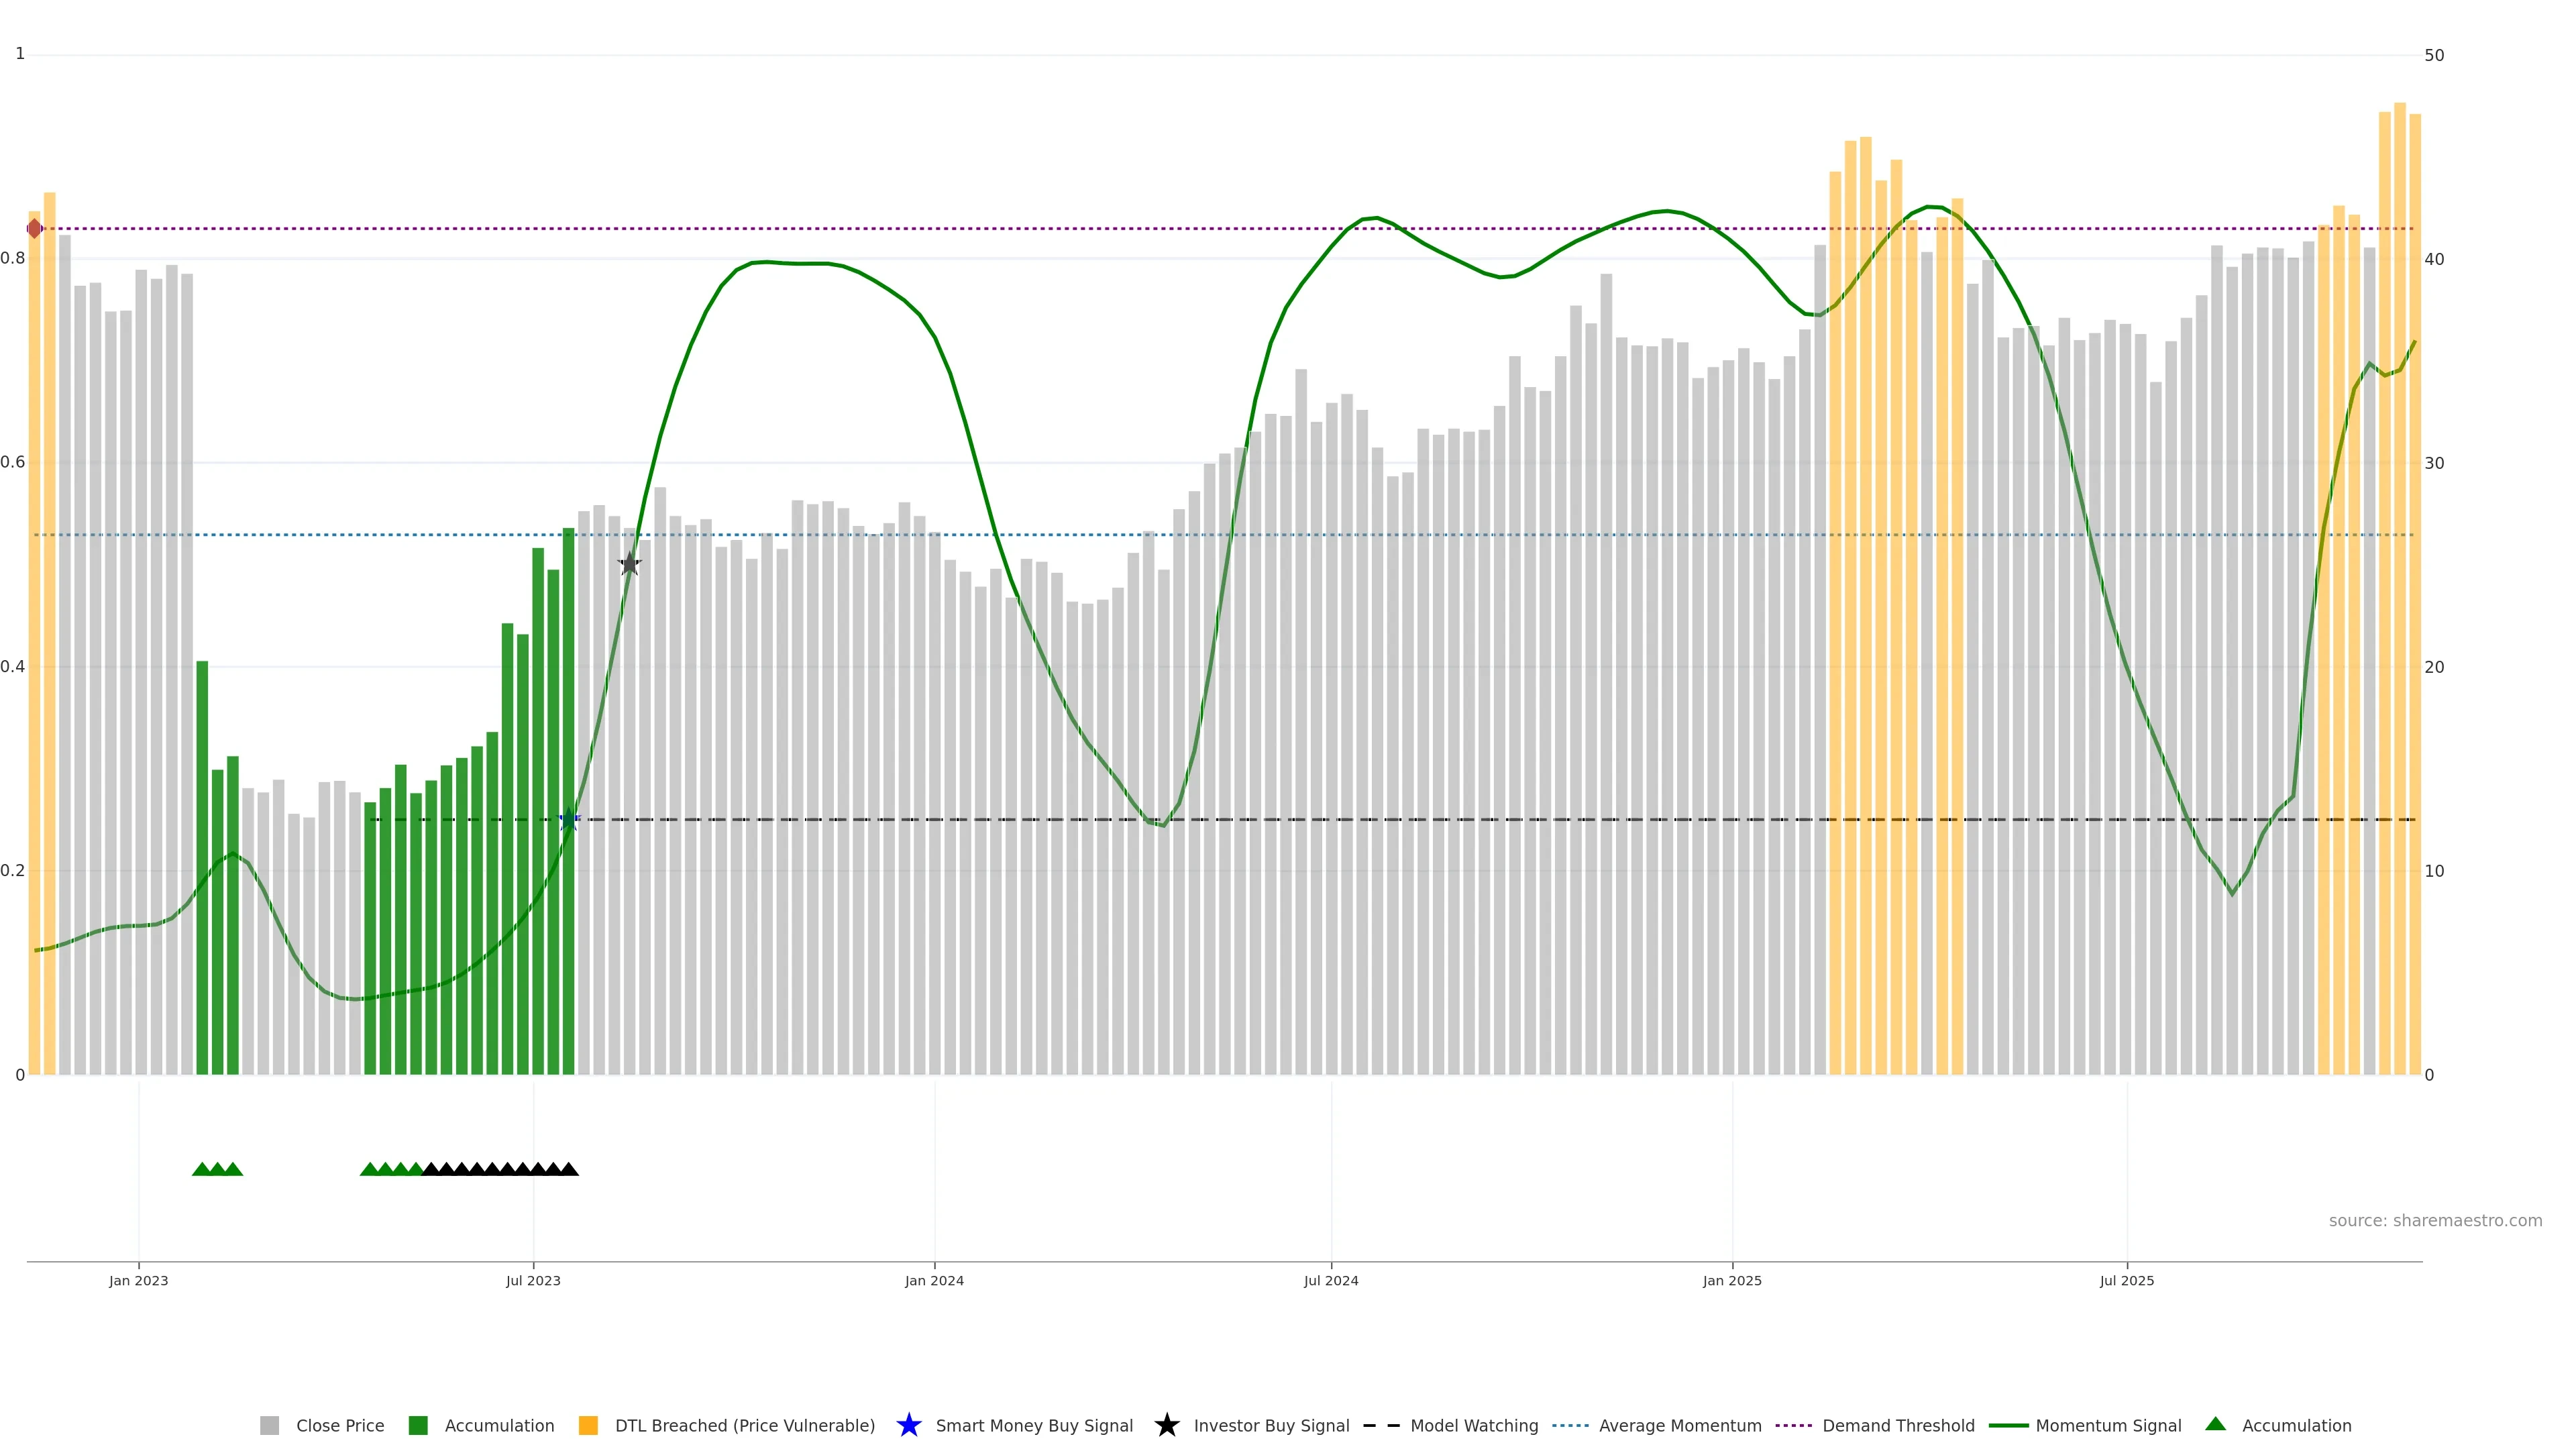Toggle Model Watching dashed line legend entry
Viewport: 2576px width, 1449px height.
click(x=1474, y=1425)
